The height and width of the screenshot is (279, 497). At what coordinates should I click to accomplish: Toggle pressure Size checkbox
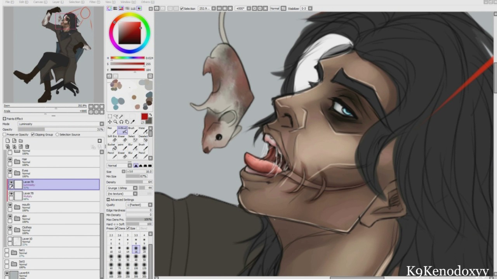click(x=128, y=229)
